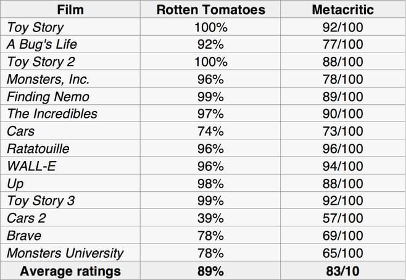Click the Rotten Tomatoes column header

pyautogui.click(x=210, y=10)
